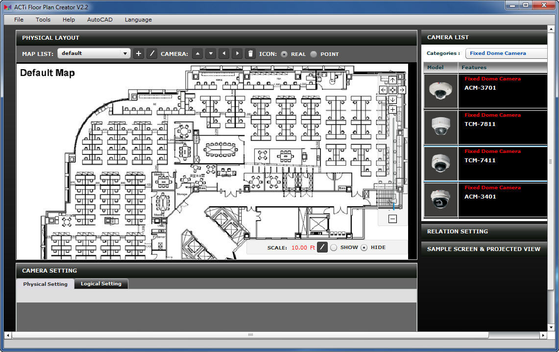Select the REAL icon radio button

click(284, 54)
